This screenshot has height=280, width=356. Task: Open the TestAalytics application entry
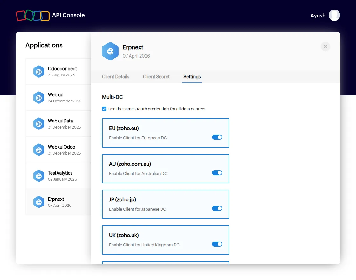[58, 176]
